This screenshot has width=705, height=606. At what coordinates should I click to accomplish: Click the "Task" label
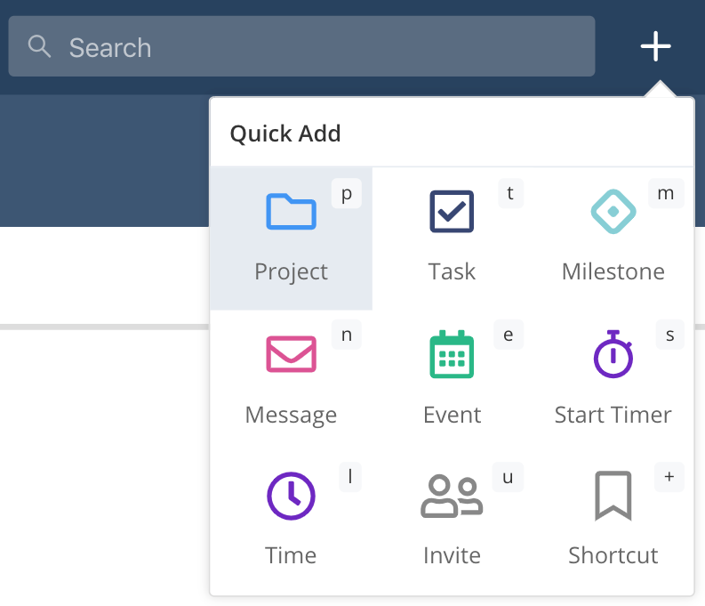[452, 271]
